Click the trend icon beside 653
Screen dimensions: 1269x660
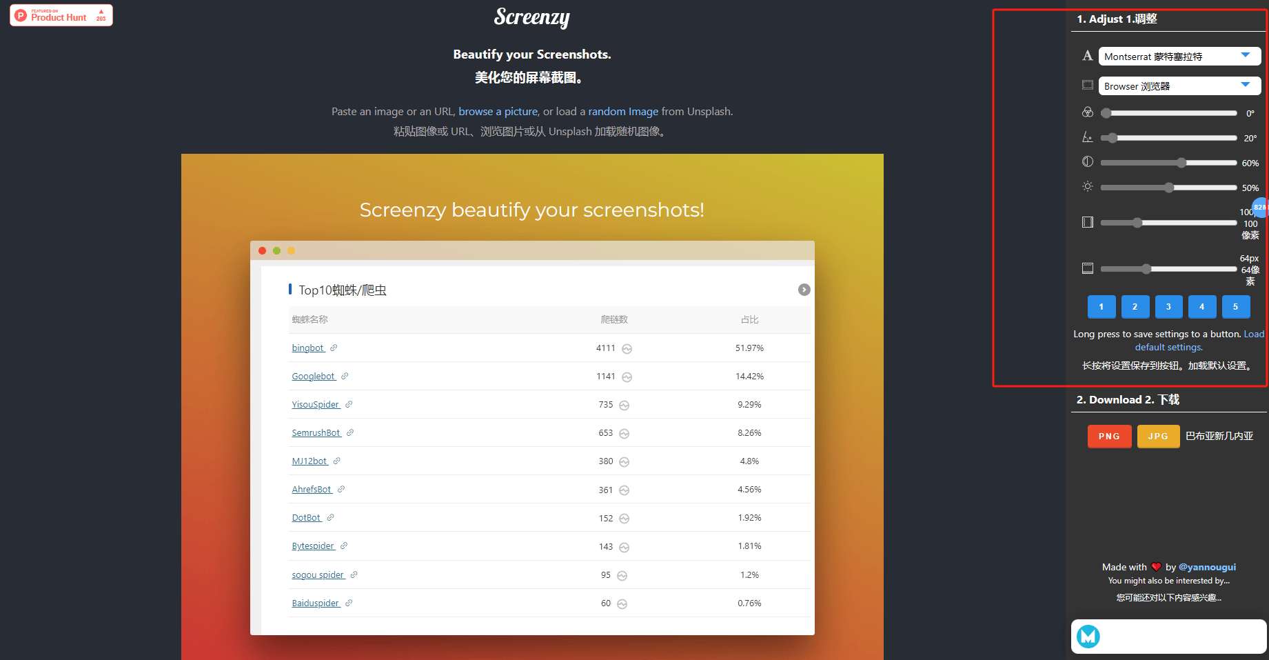click(x=624, y=434)
